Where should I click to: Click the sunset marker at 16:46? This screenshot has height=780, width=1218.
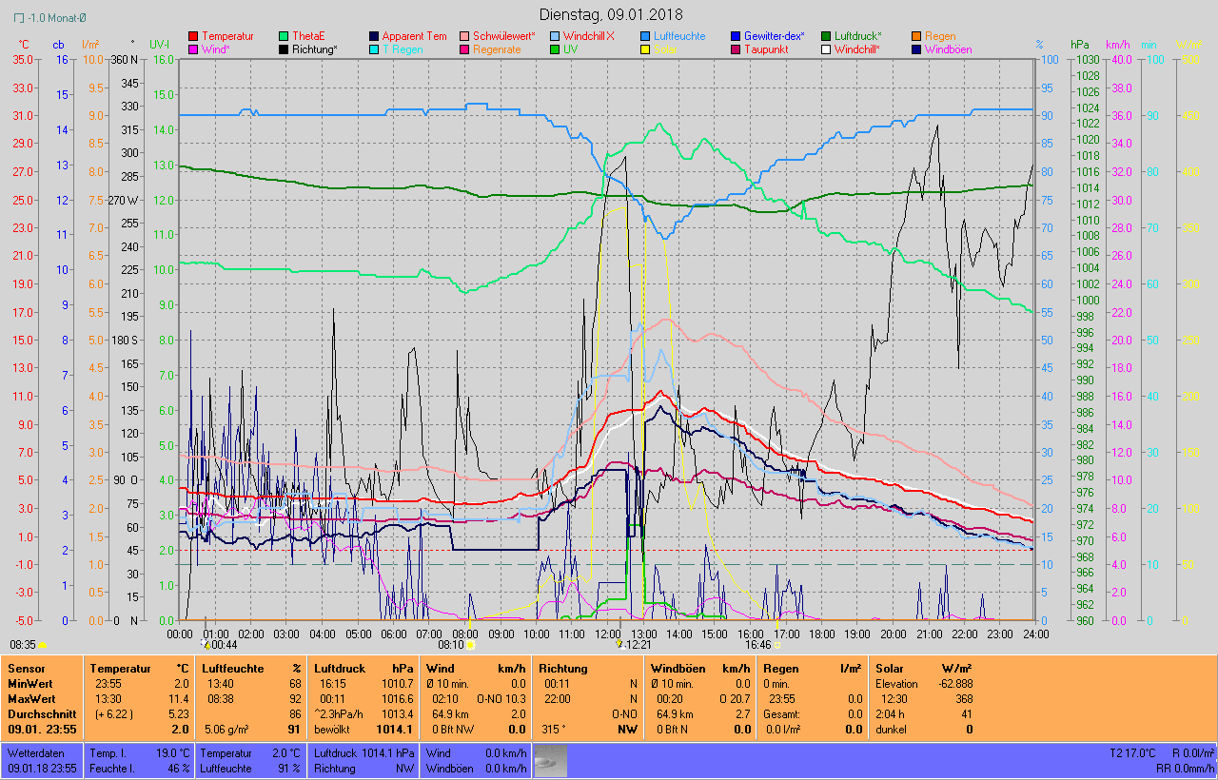776,644
